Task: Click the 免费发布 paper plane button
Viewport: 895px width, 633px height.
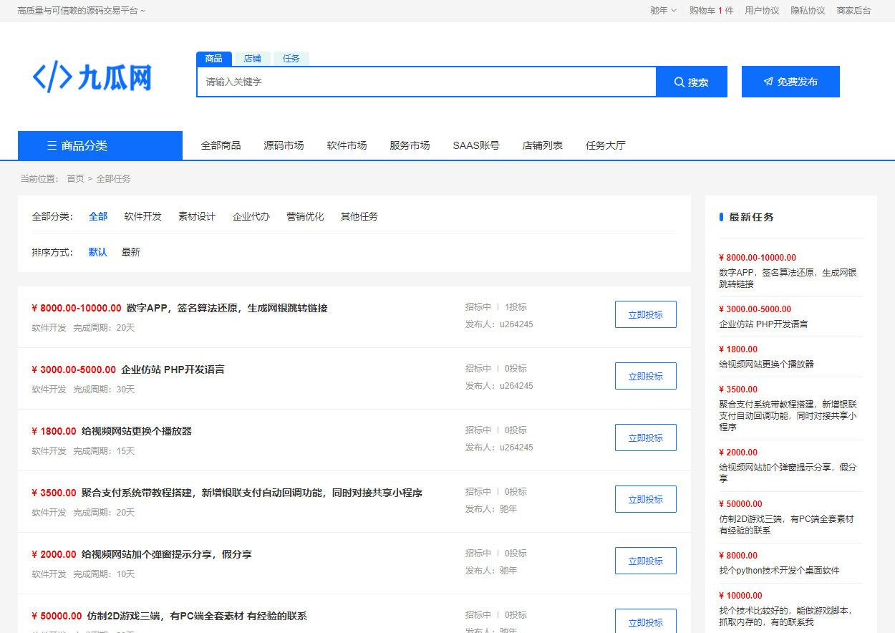Action: pyautogui.click(x=790, y=82)
